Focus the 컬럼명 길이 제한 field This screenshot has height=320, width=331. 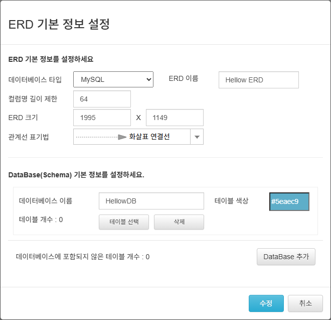(102, 99)
